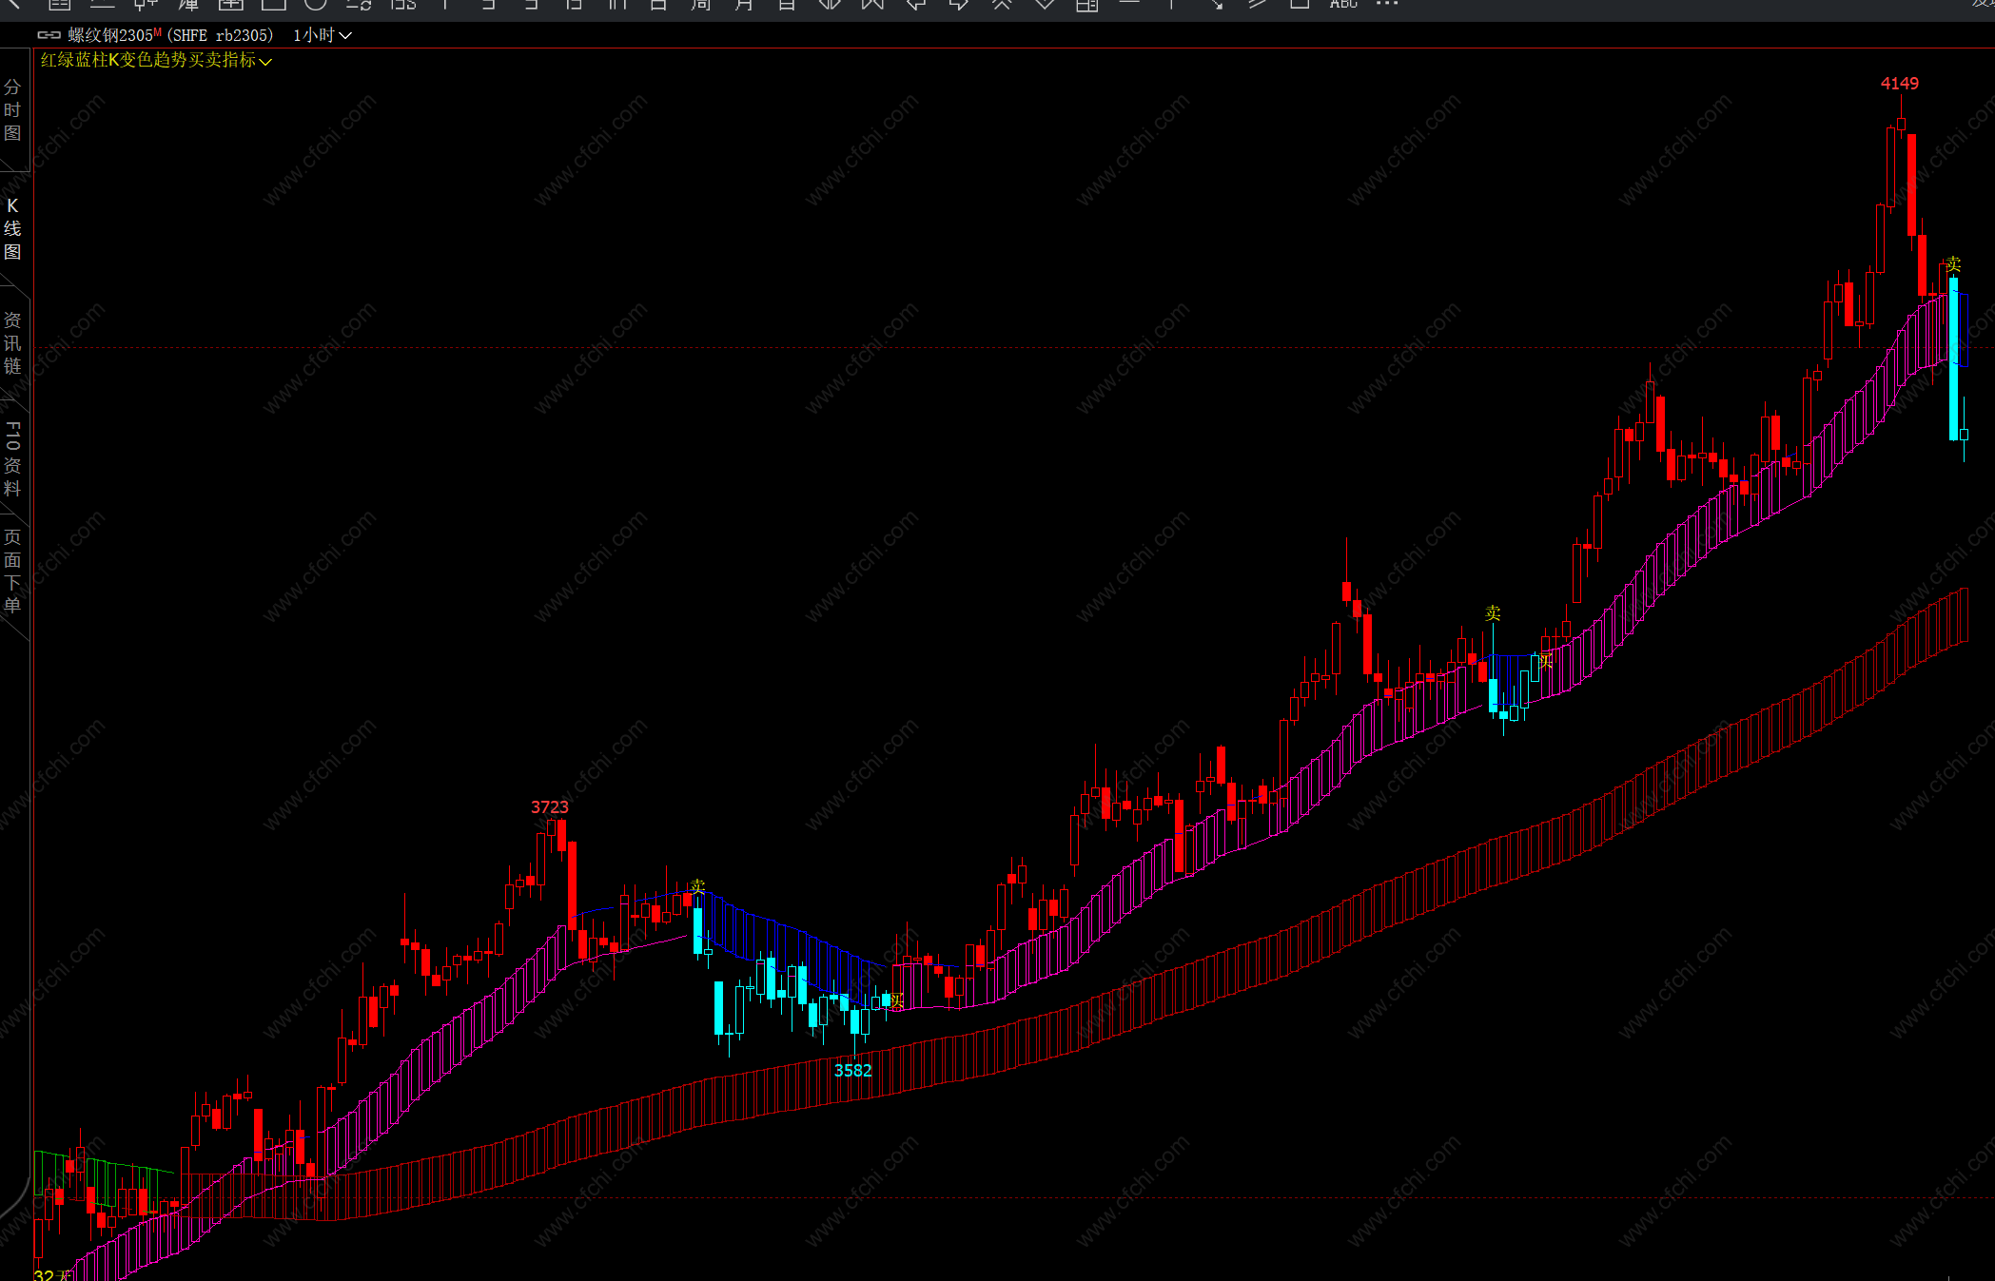Viewport: 1995px width, 1281px height.
Task: Click the right-pointing arrow toolbar icon
Action: pos(959,5)
